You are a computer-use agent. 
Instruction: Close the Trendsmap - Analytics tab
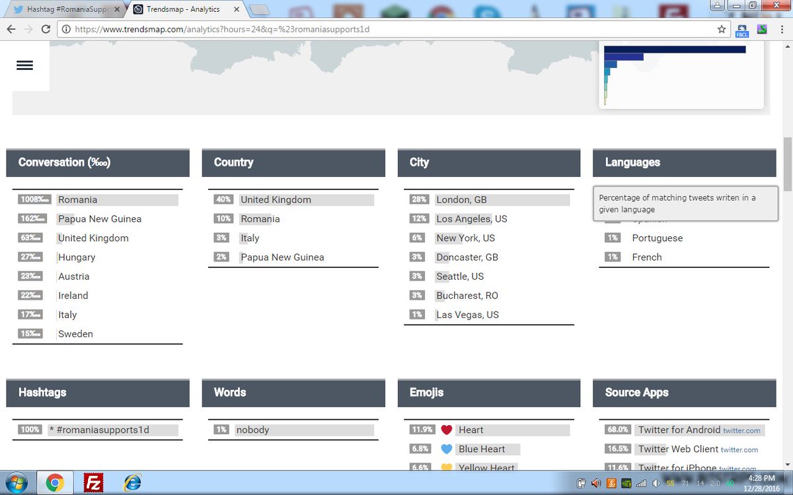tap(236, 9)
